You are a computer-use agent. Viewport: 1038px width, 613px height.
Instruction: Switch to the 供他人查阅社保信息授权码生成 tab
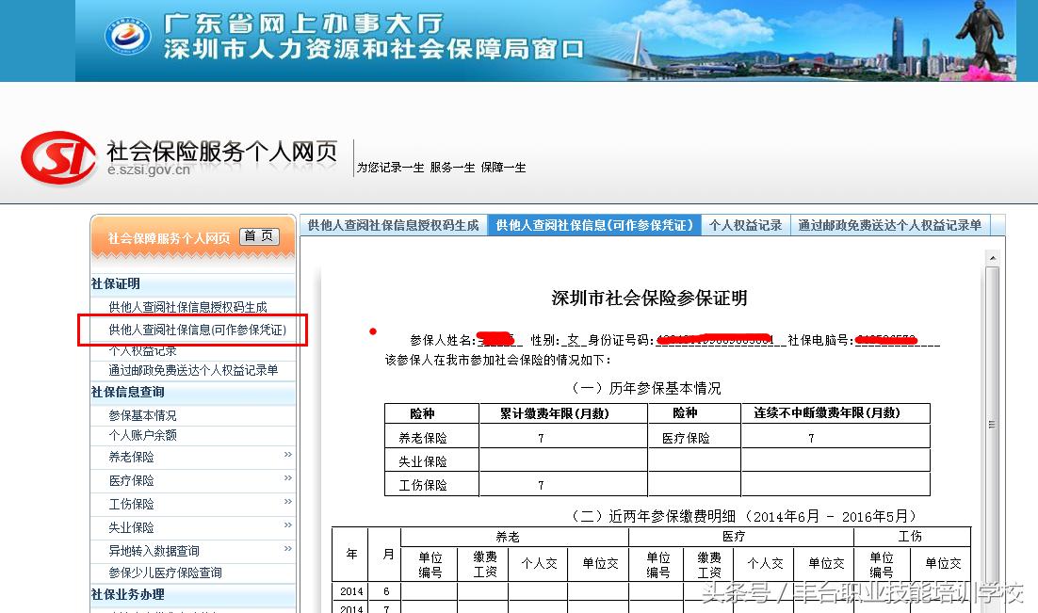coord(393,225)
